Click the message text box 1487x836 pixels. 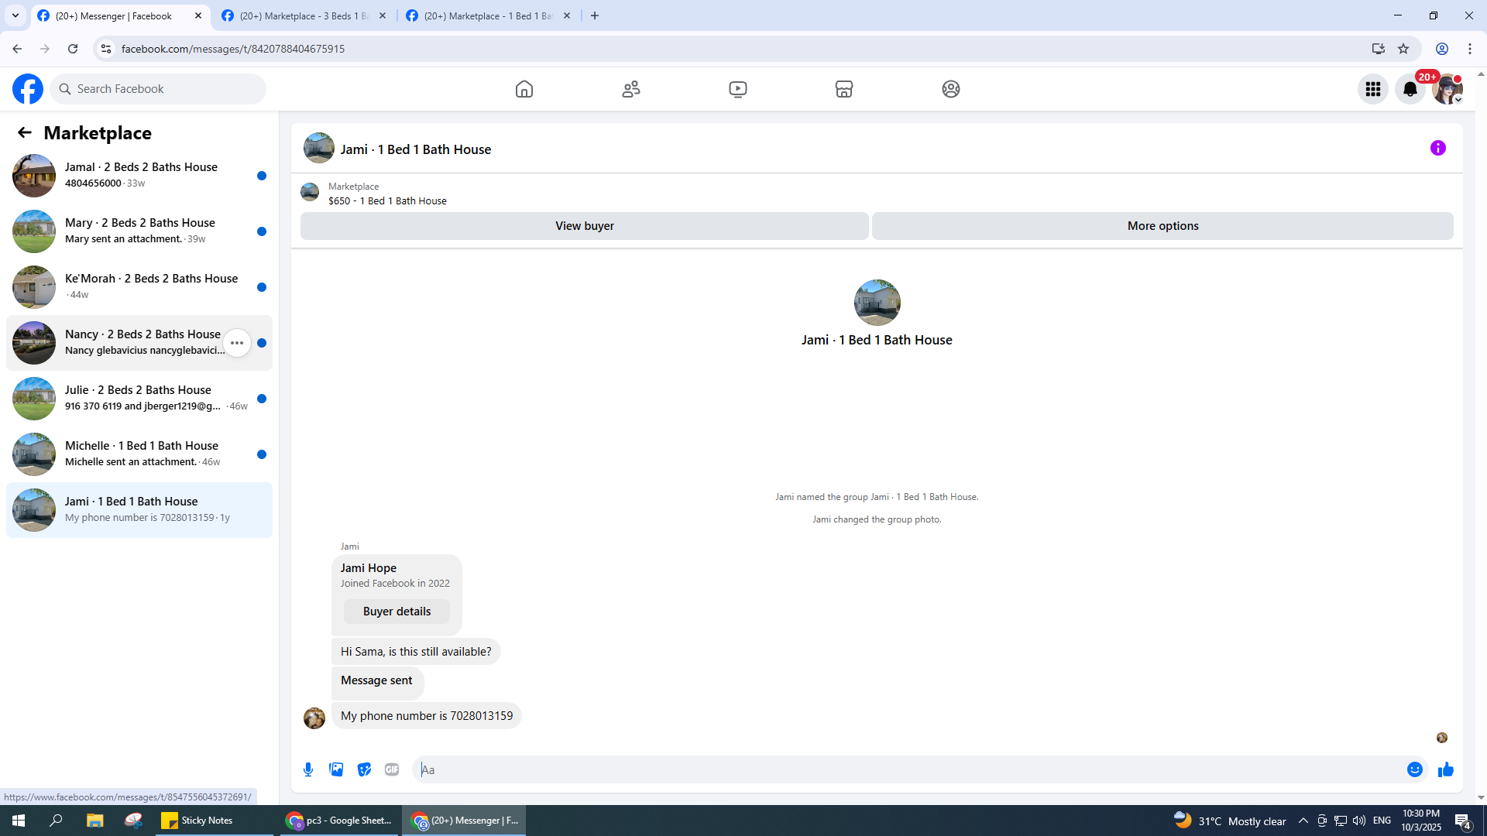910,769
